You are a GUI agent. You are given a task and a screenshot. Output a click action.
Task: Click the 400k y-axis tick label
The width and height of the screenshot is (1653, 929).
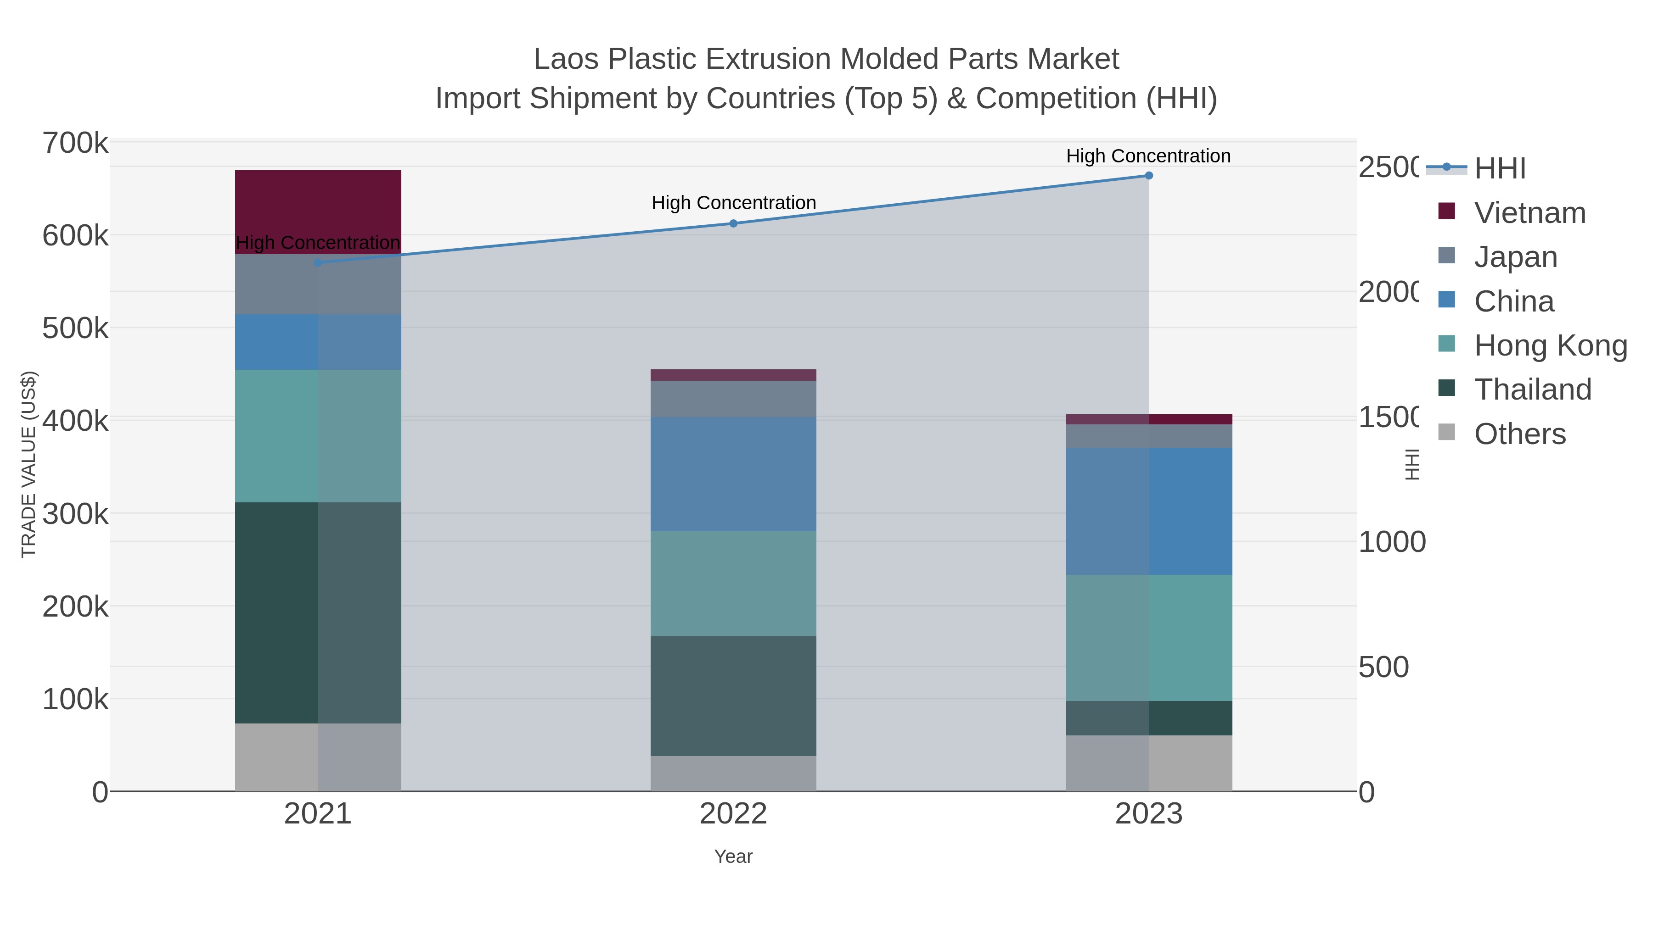pos(75,421)
